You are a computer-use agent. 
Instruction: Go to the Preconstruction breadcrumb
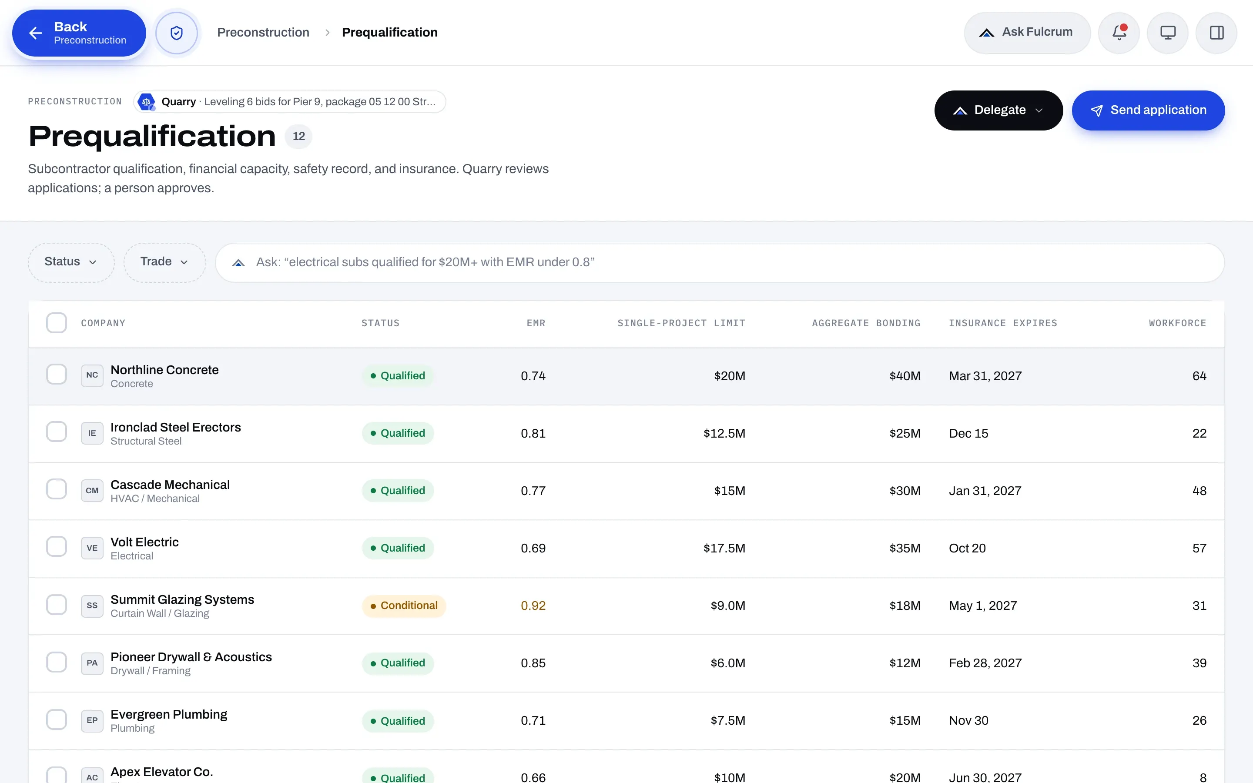click(263, 33)
